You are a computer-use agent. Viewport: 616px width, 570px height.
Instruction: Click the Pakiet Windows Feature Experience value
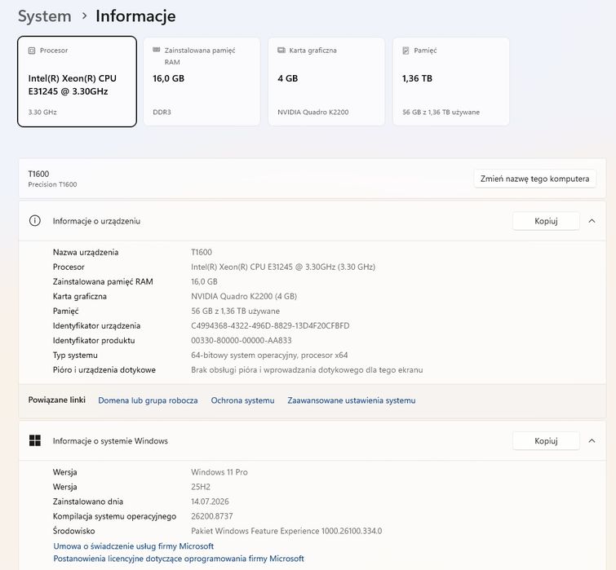[x=286, y=531]
